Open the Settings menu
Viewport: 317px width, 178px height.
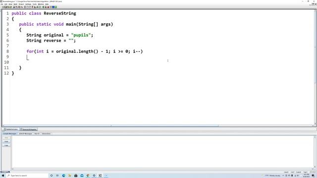pos(28,4)
